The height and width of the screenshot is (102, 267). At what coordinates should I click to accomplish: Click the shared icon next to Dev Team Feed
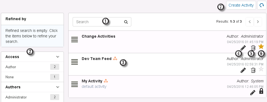coord(115,59)
